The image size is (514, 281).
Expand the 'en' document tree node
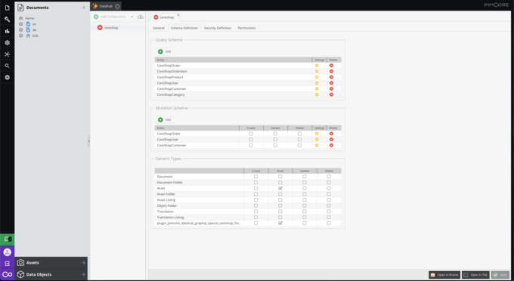click(21, 24)
